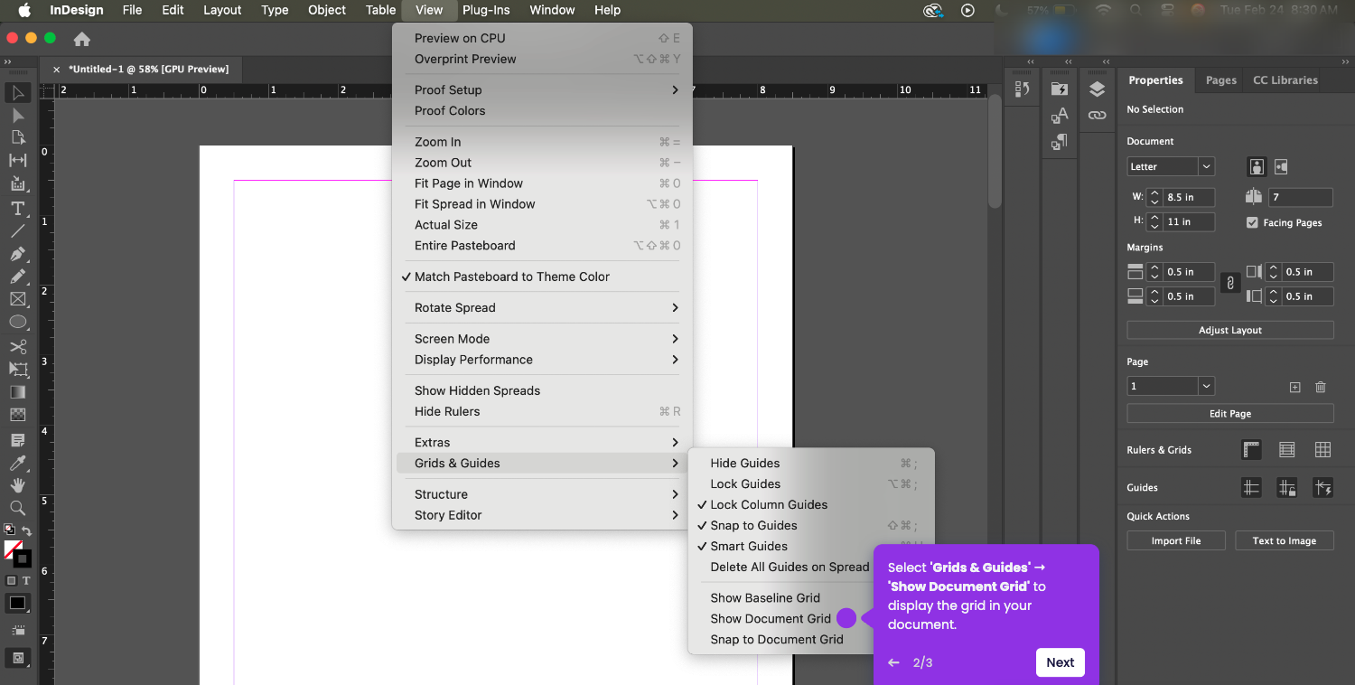Open the Window menu in menu bar
The height and width of the screenshot is (685, 1355).
tap(552, 10)
